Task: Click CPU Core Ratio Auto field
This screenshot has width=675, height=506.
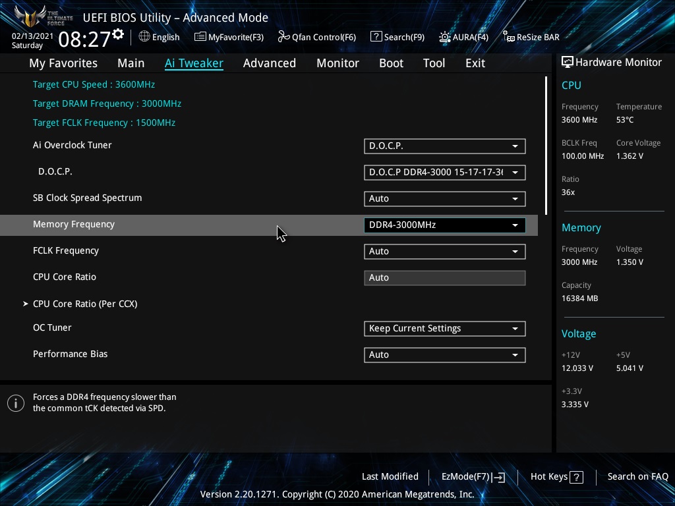Action: pos(445,278)
